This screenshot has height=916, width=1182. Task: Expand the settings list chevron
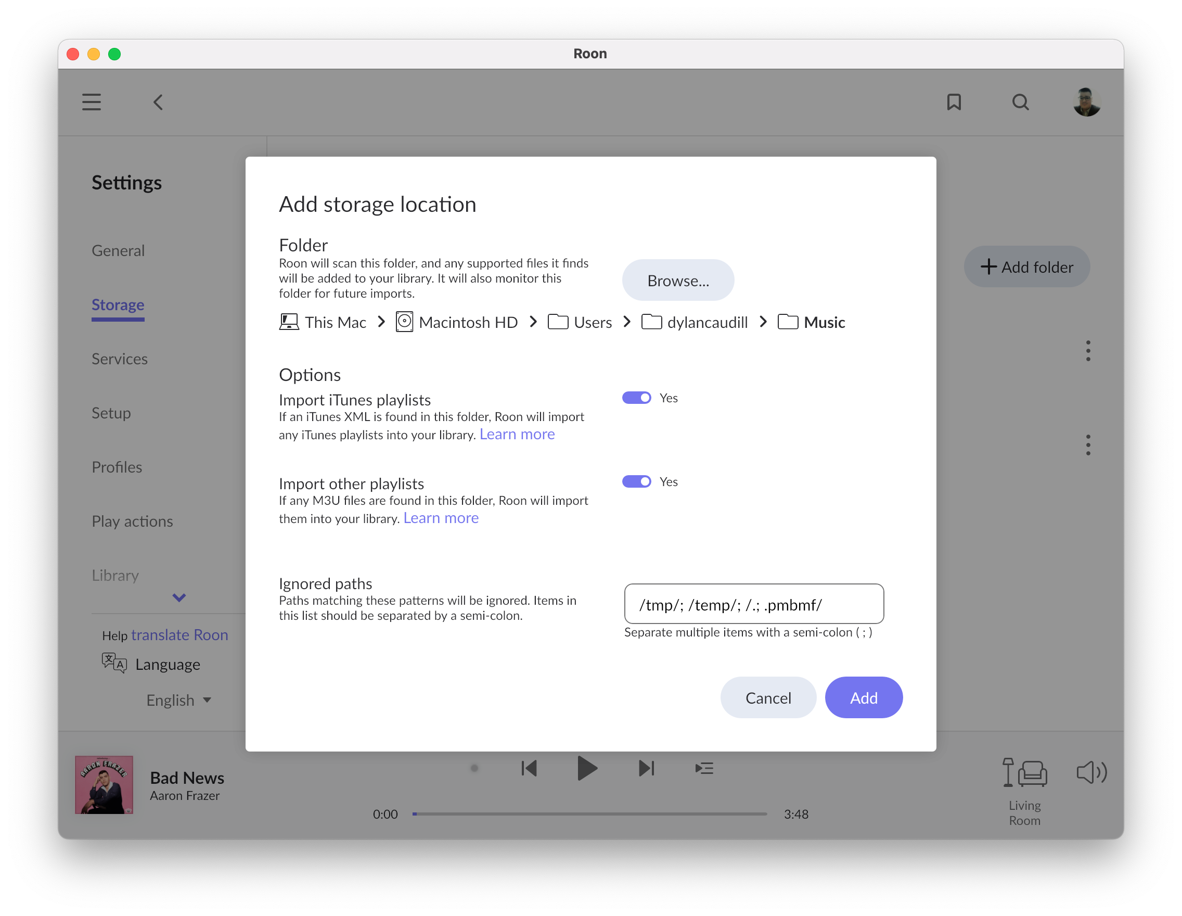179,597
